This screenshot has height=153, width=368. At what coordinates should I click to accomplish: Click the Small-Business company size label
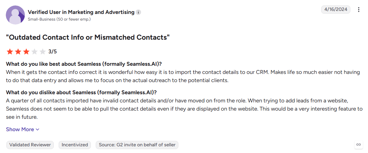59,19
